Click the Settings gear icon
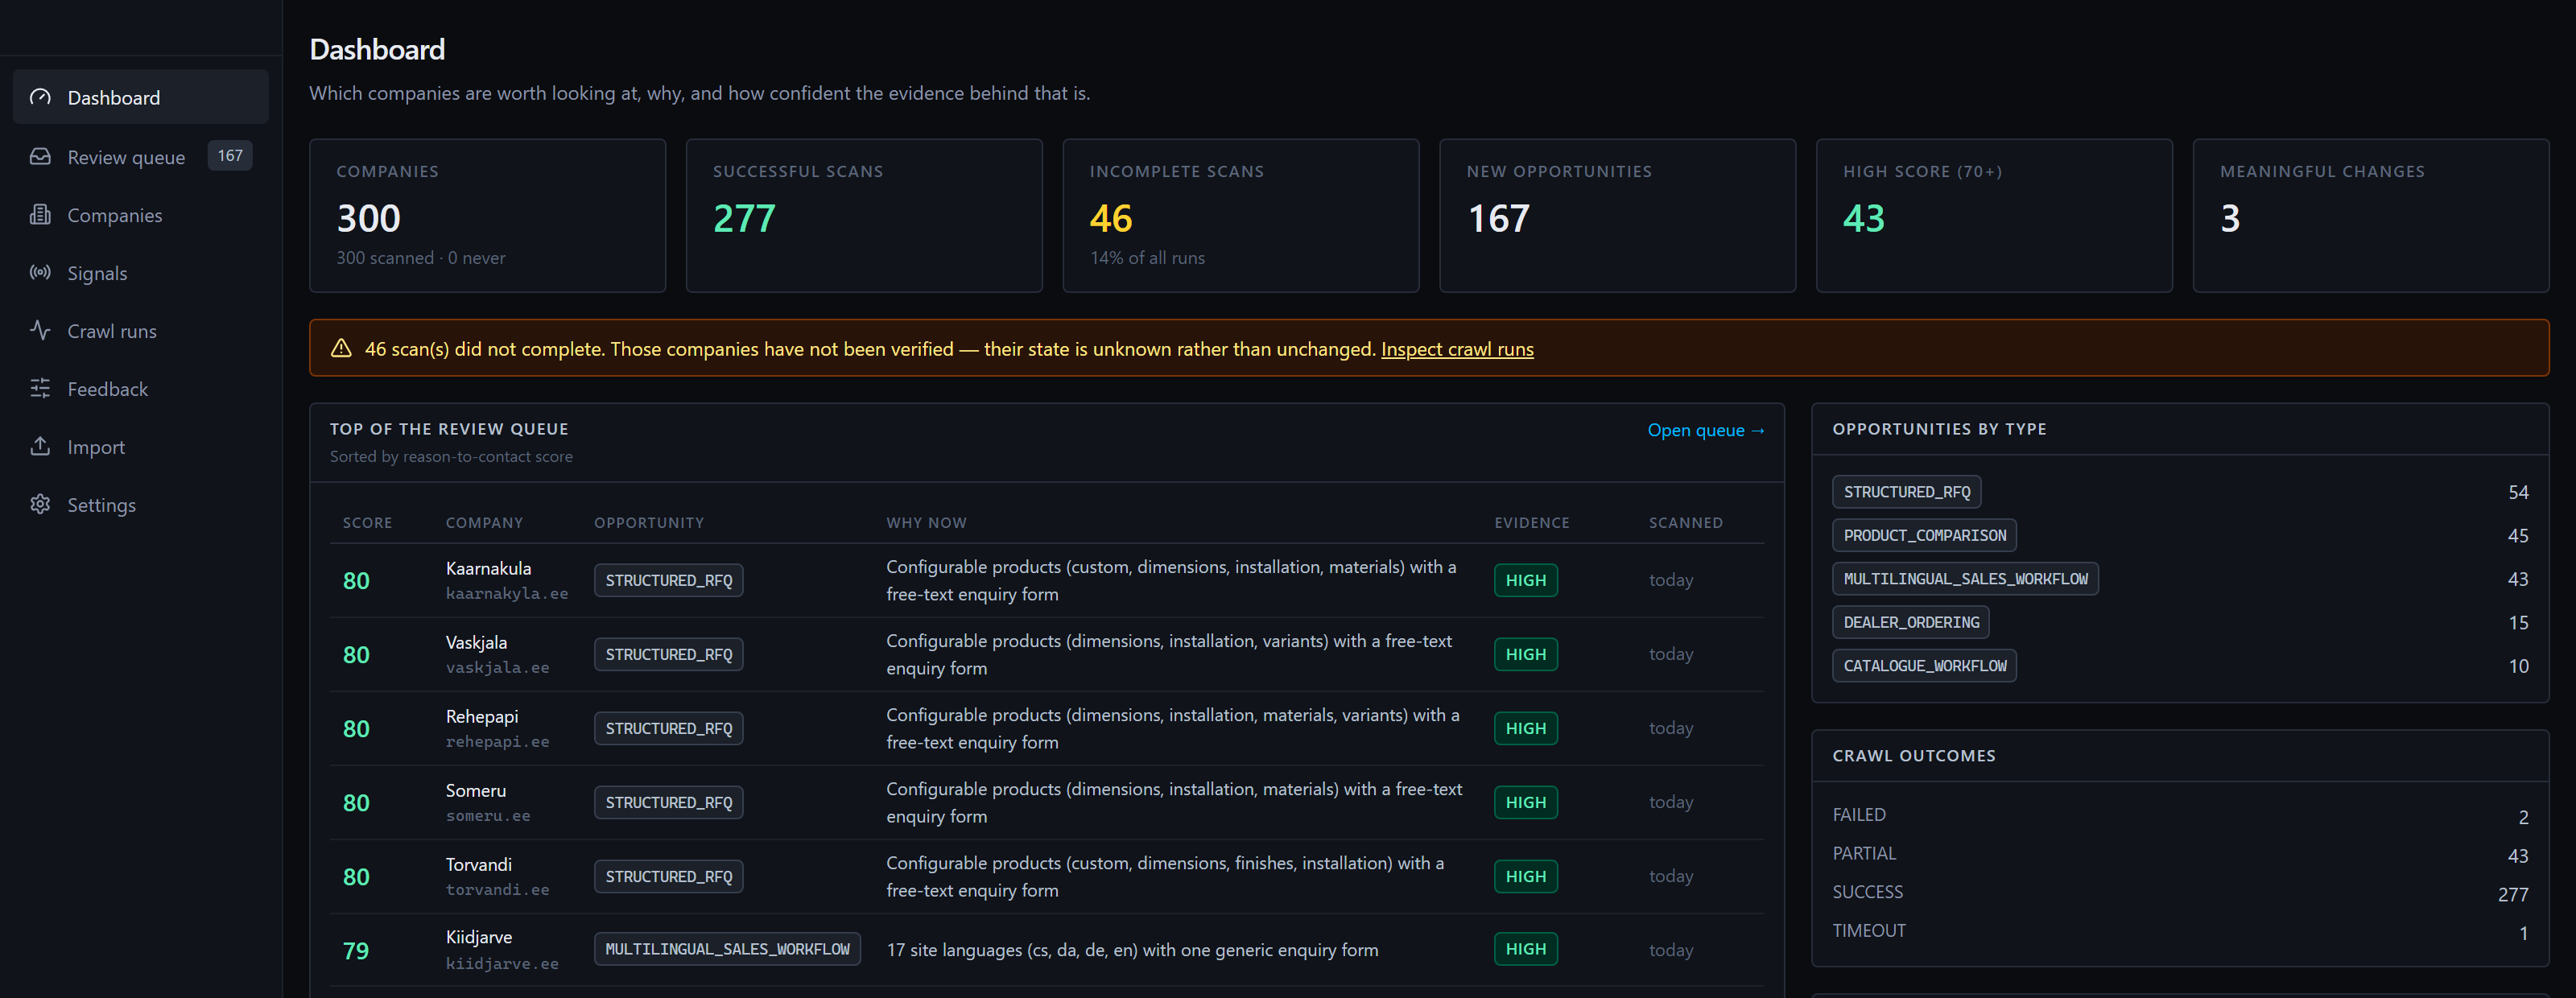2576x998 pixels. click(x=40, y=504)
